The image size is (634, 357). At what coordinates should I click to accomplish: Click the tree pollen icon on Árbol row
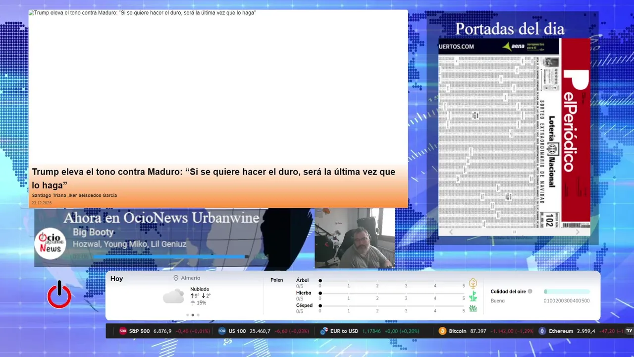point(473,283)
